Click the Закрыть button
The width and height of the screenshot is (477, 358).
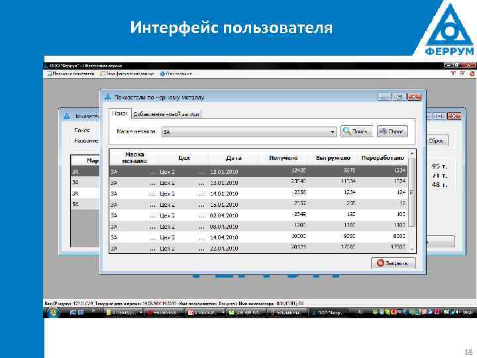click(393, 263)
